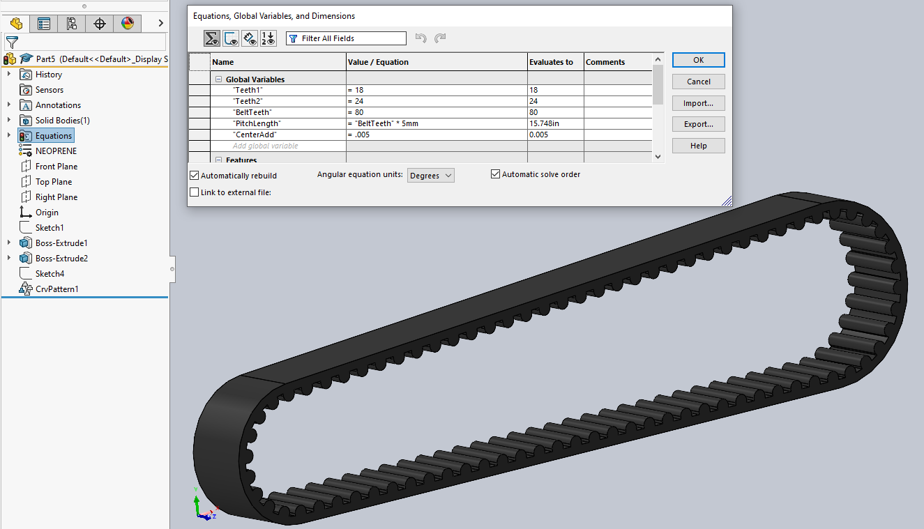Viewport: 924px width, 529px height.
Task: Click the "Teeth2" variable name cell
Action: (278, 102)
